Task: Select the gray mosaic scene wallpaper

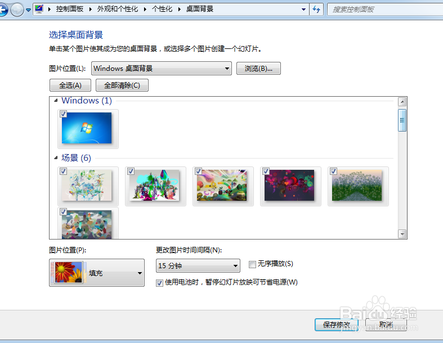Action: tap(87, 225)
